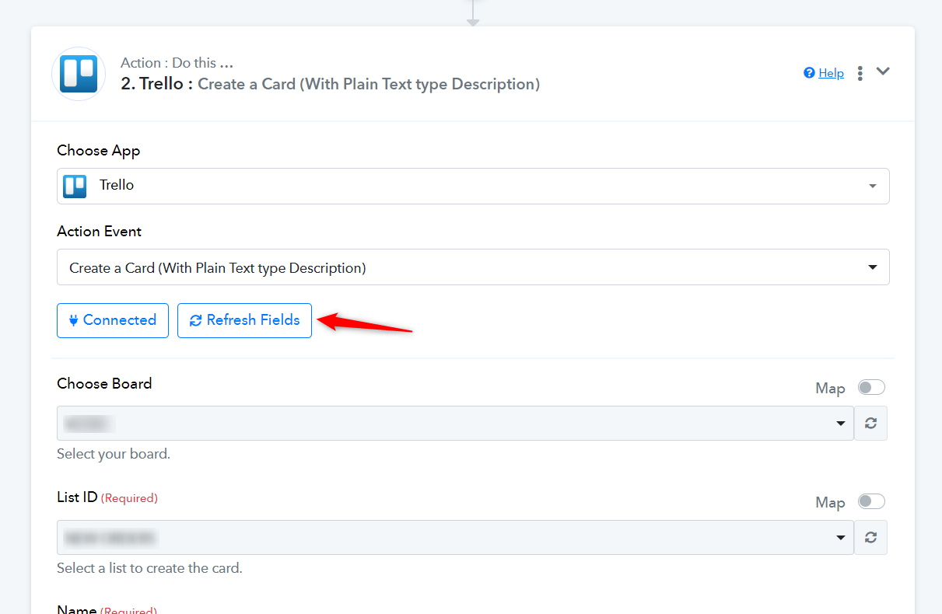This screenshot has width=942, height=614.
Task: Refresh the List ID options icon
Action: 870,537
